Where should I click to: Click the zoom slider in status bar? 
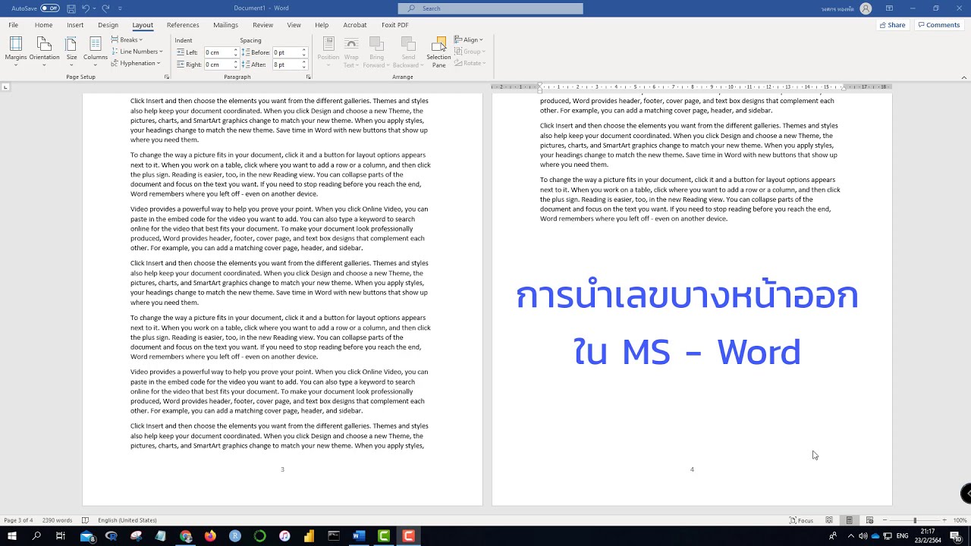(915, 520)
